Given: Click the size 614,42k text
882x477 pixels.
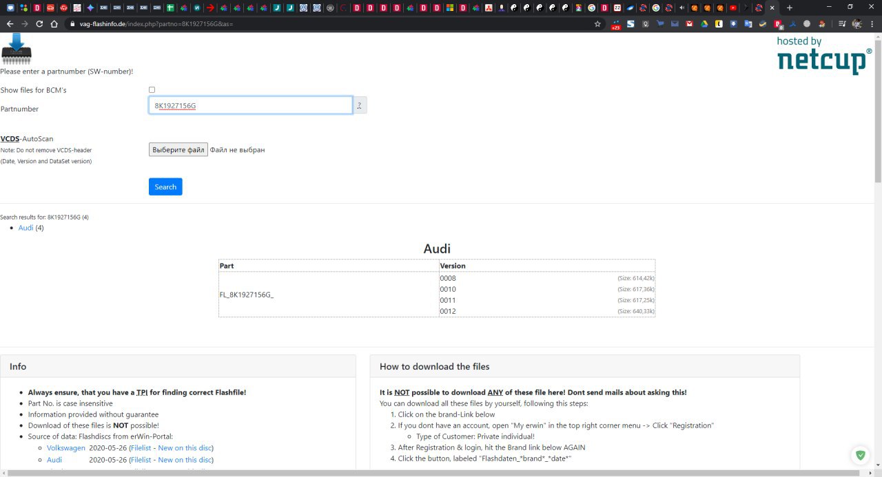Looking at the screenshot, I should click(636, 278).
